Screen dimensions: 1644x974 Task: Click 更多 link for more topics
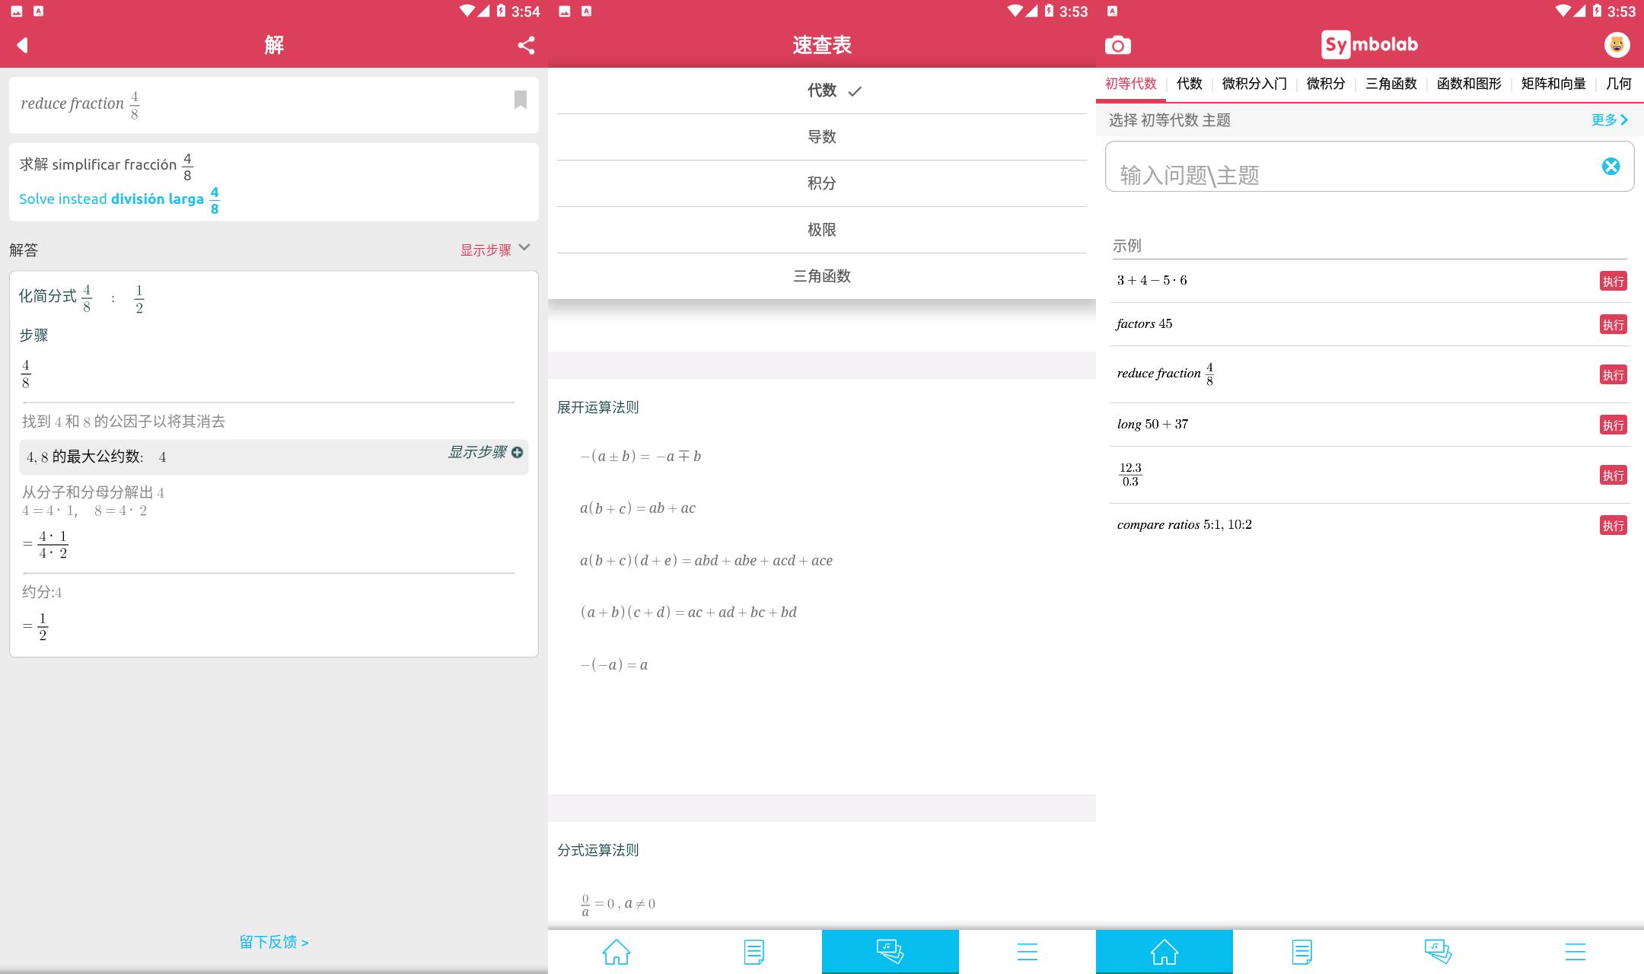click(x=1609, y=119)
